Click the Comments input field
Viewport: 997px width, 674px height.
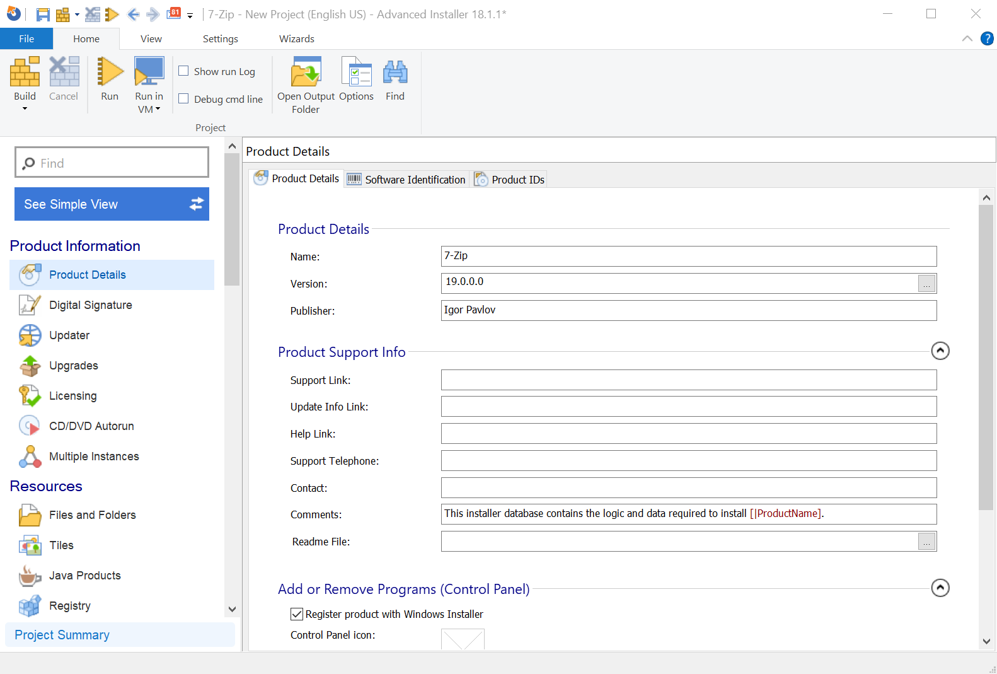689,514
